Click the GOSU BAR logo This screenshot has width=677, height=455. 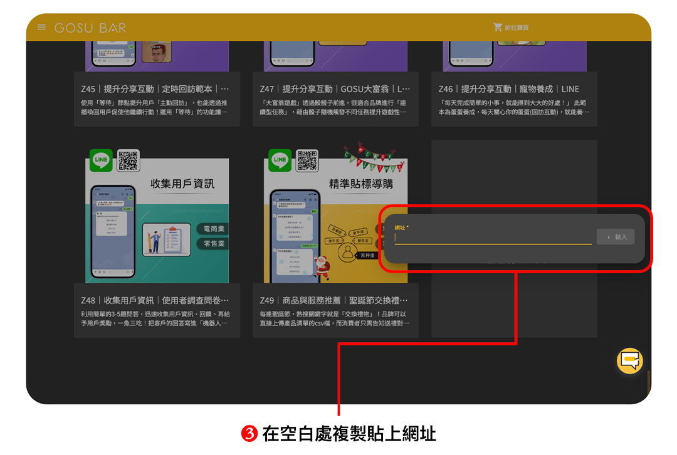coord(90,28)
